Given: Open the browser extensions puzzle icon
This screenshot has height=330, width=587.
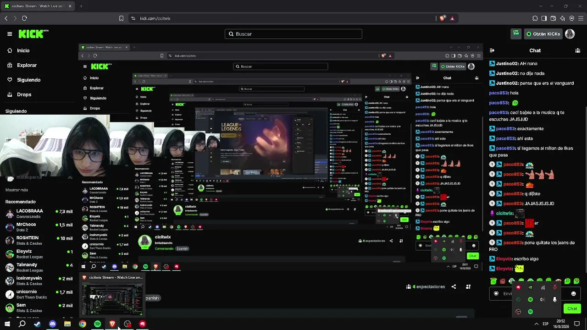Looking at the screenshot, I should [x=535, y=18].
